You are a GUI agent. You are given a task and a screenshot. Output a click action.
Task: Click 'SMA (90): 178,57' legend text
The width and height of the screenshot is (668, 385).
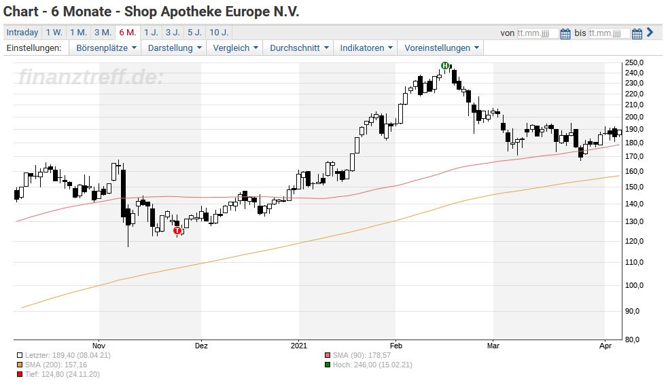click(362, 355)
